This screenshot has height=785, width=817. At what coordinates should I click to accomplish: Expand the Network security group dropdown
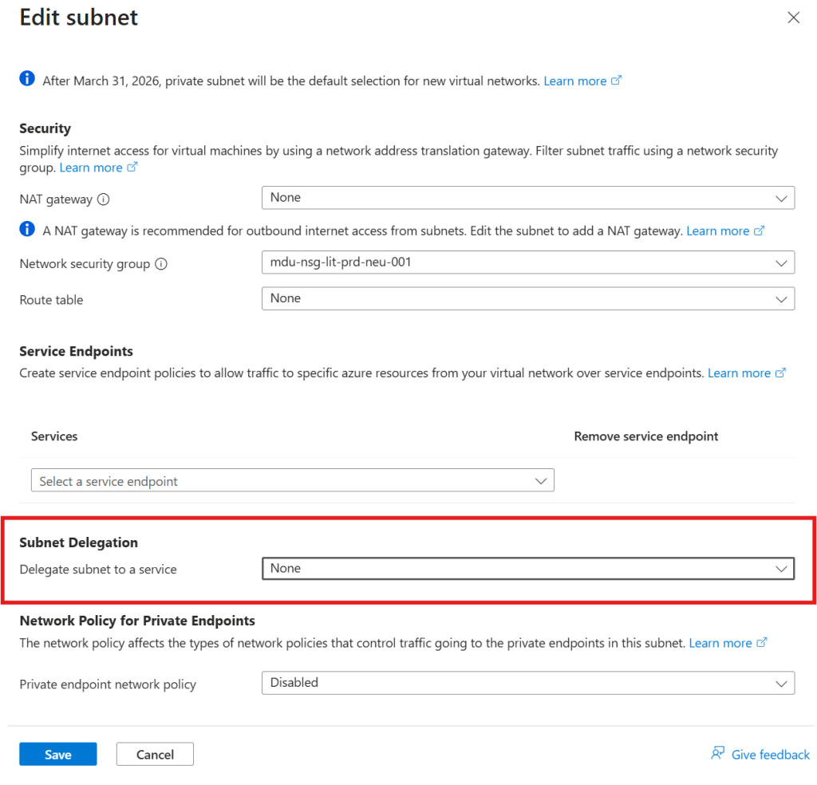(x=527, y=262)
